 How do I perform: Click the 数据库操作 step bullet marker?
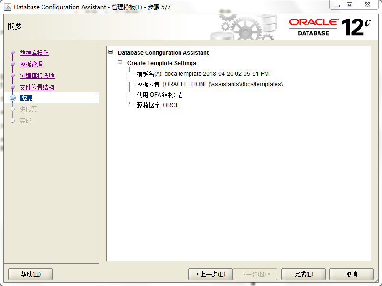13,52
